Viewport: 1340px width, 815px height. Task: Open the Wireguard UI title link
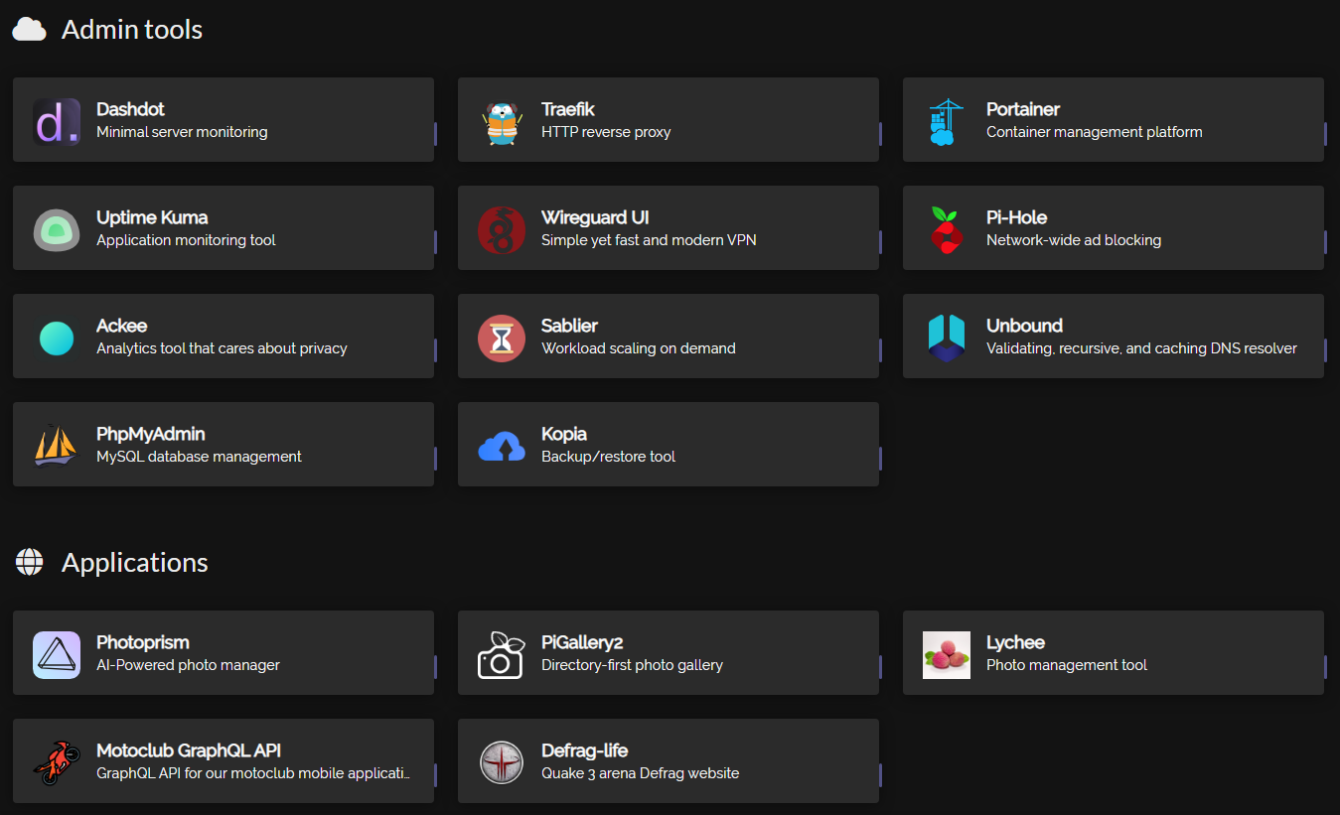tap(595, 217)
